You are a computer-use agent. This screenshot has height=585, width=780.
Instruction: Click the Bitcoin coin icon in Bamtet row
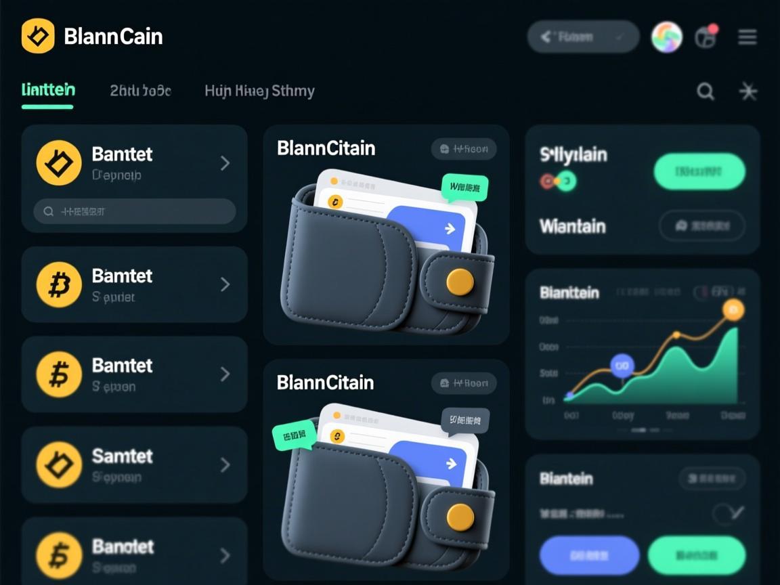coord(59,284)
